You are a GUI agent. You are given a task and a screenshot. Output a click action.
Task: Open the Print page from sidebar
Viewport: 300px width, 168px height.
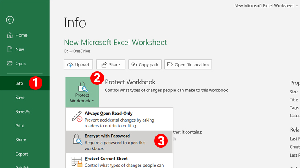point(20,126)
